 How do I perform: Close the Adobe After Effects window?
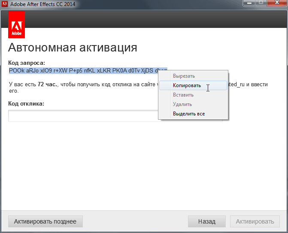(277, 3)
